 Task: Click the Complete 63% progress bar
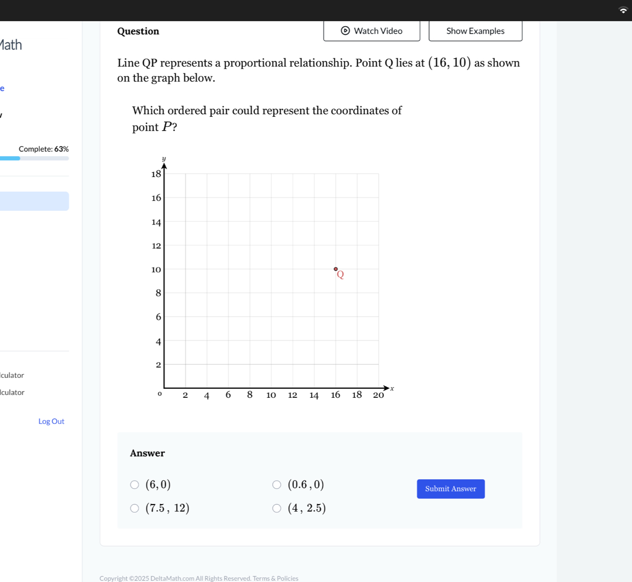tap(34, 158)
